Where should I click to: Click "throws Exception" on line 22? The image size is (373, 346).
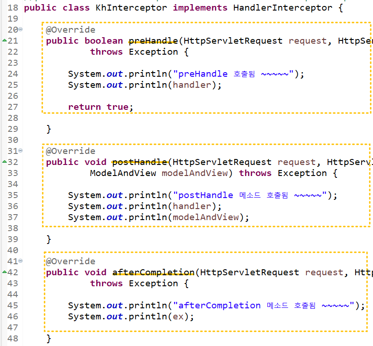pyautogui.click(x=134, y=52)
